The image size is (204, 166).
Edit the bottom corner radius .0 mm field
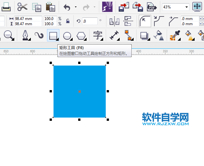(190, 24)
